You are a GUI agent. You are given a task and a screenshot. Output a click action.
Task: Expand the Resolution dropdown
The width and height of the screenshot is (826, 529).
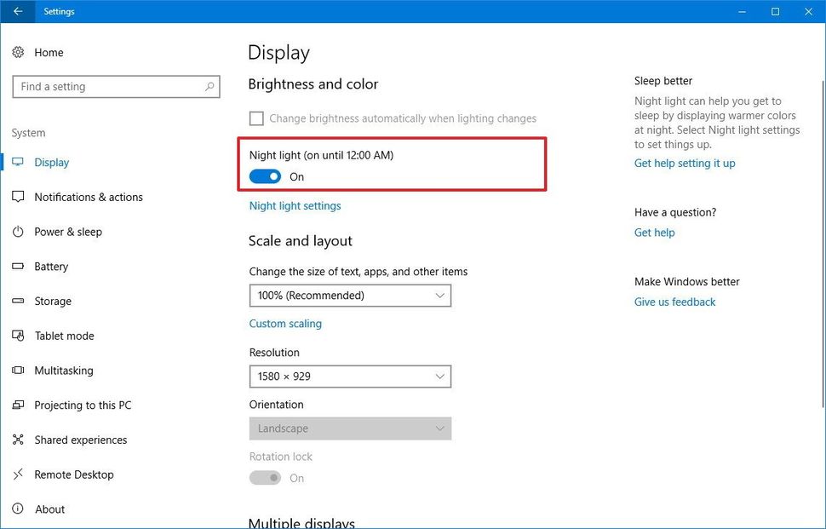point(350,376)
